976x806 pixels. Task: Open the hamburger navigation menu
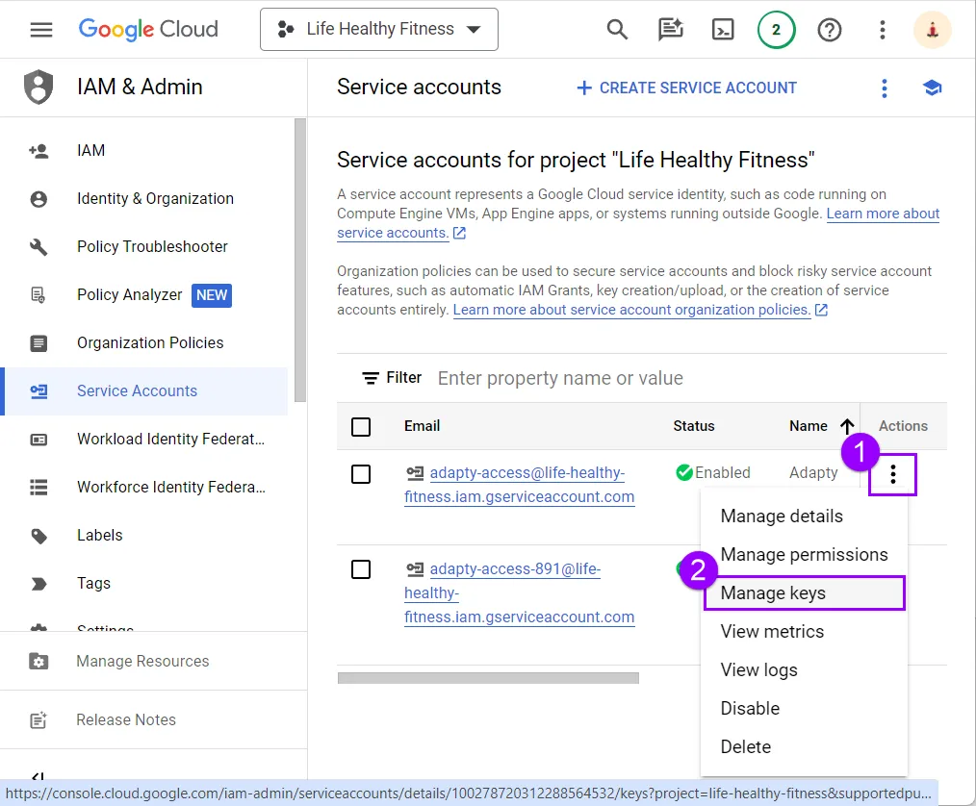[41, 30]
